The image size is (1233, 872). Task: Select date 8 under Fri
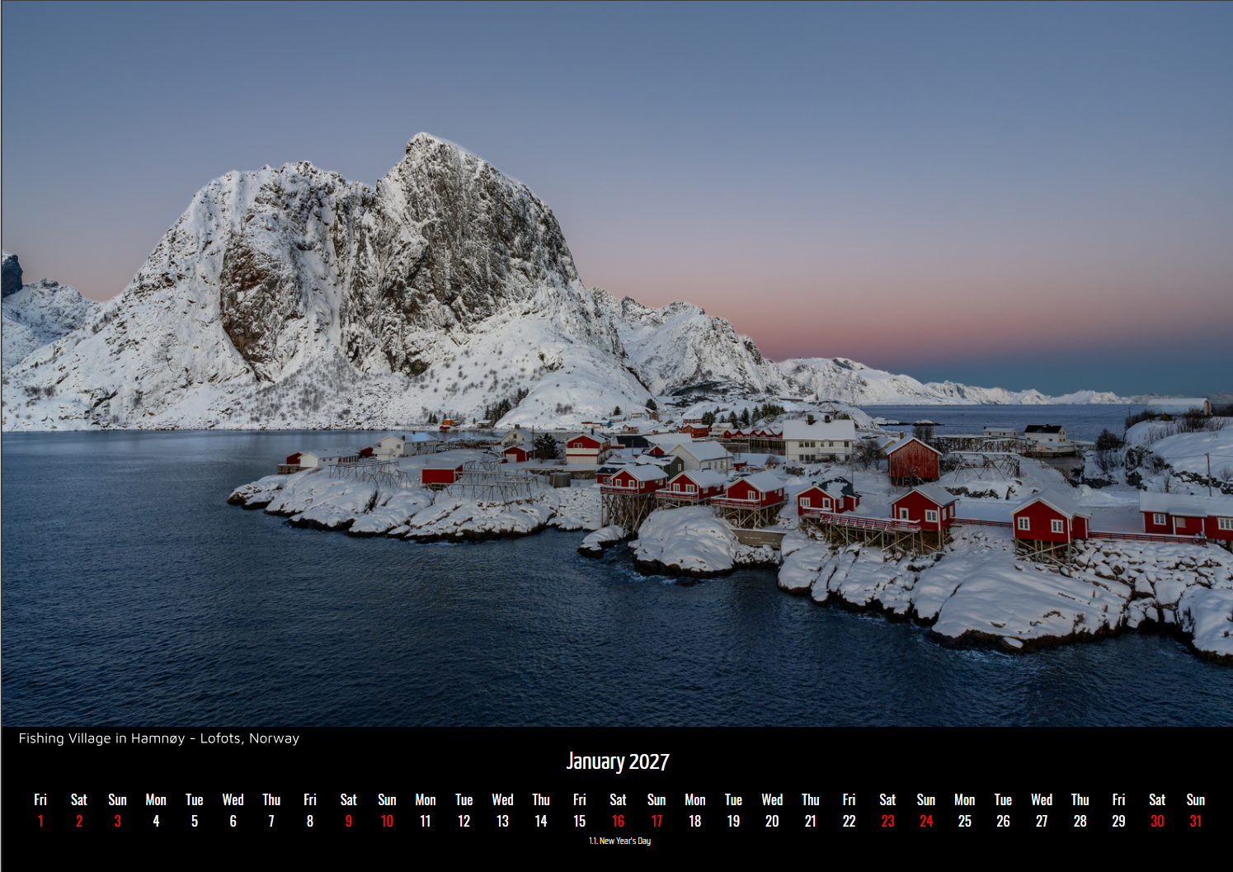click(x=310, y=821)
